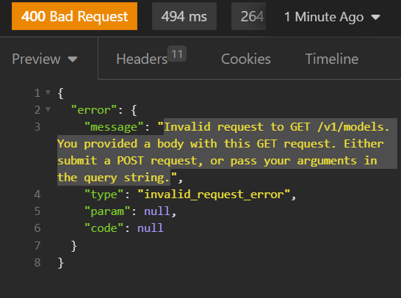This screenshot has height=298, width=401.
Task: Click the "invalid_request_error" value
Action: [214, 195]
